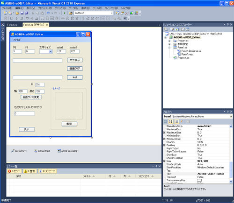Click the Refresh icon in the Solution Explorer toolbar
This screenshot has height=203, width=234.
176,29
